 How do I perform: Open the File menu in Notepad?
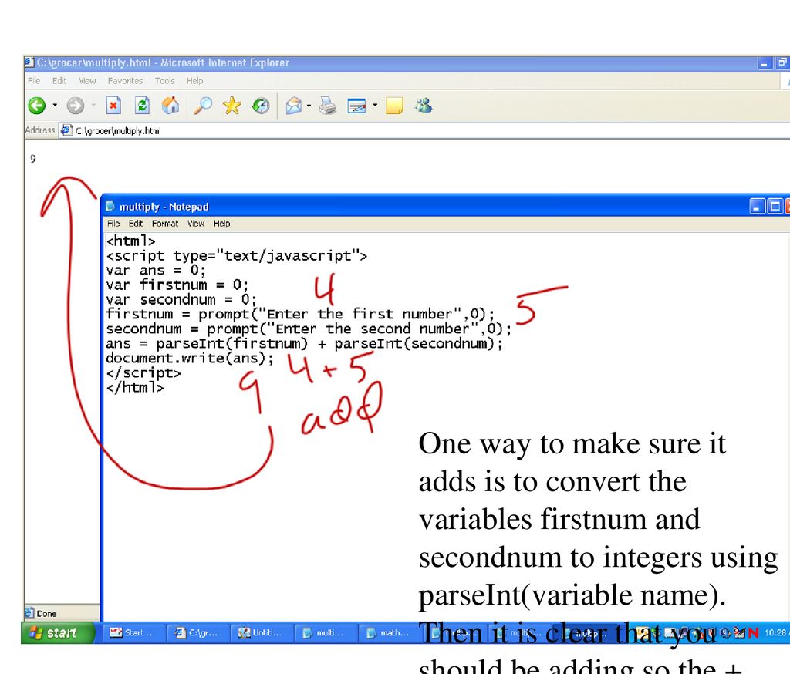pos(113,223)
